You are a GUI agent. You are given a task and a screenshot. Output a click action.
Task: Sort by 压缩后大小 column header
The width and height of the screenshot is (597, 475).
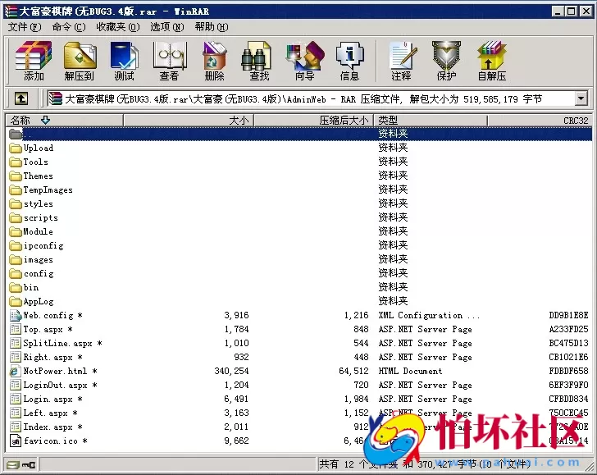pos(314,121)
